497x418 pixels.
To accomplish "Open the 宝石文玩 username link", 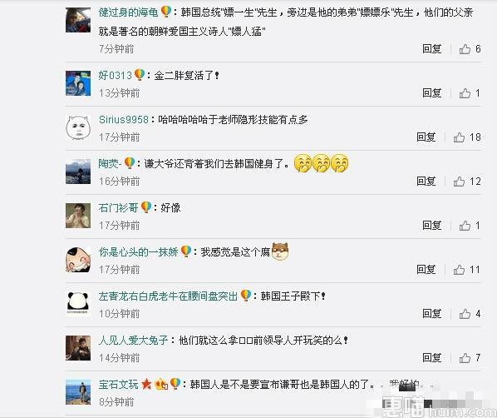I will pos(119,385).
